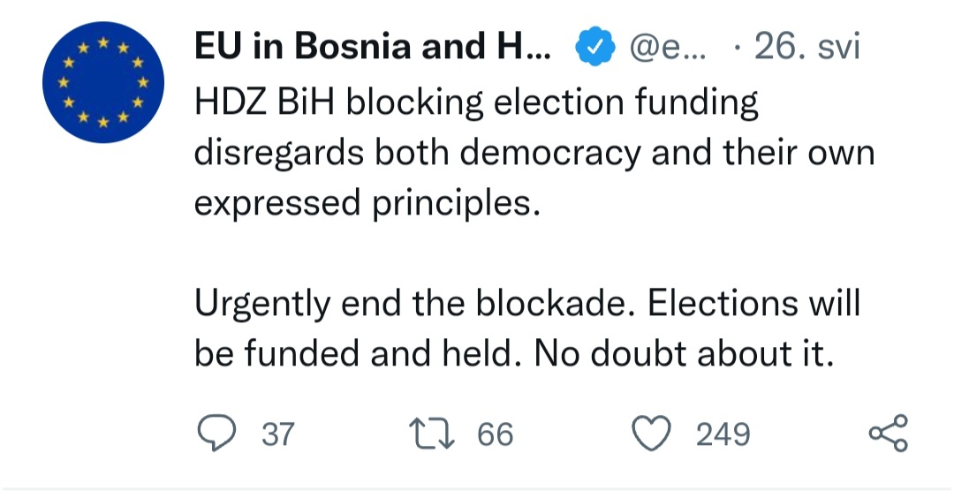Click the "No doubt about it." sentence

click(x=685, y=355)
